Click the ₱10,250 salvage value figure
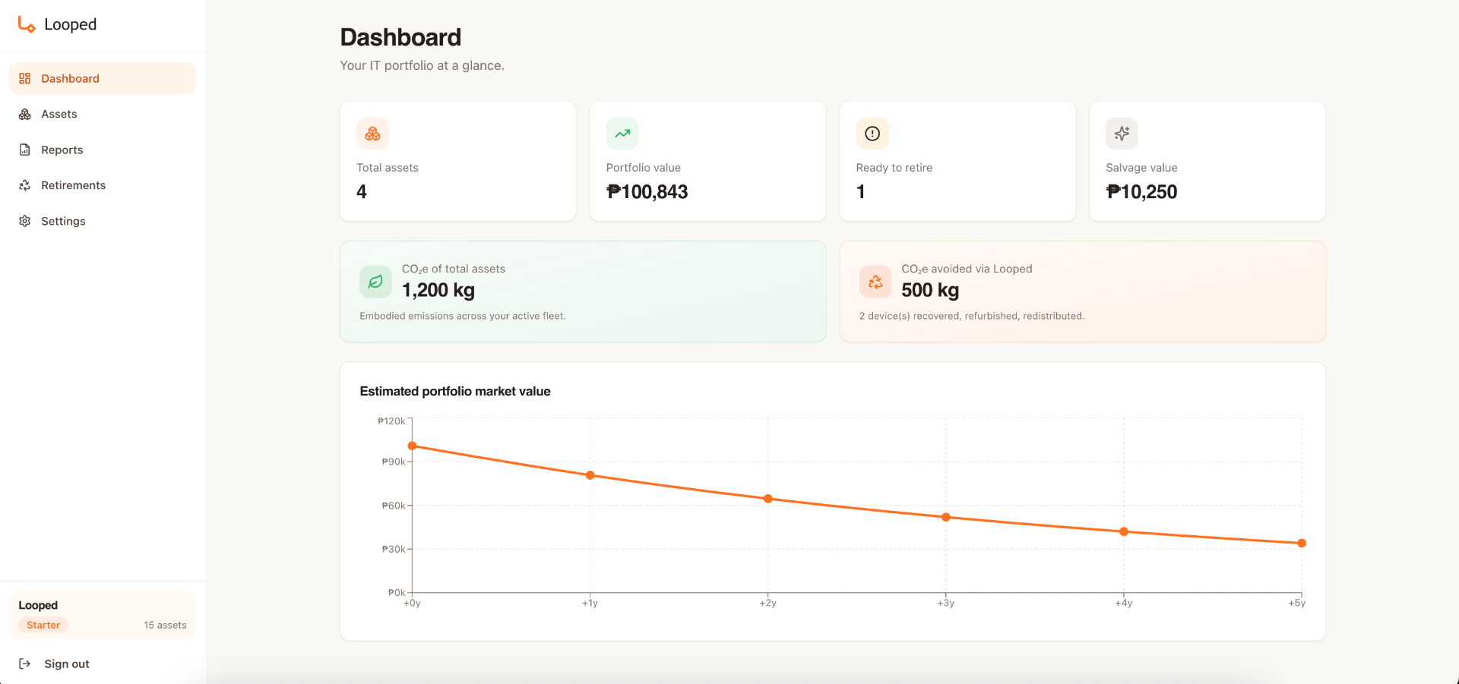Viewport: 1459px width, 684px height. tap(1141, 192)
